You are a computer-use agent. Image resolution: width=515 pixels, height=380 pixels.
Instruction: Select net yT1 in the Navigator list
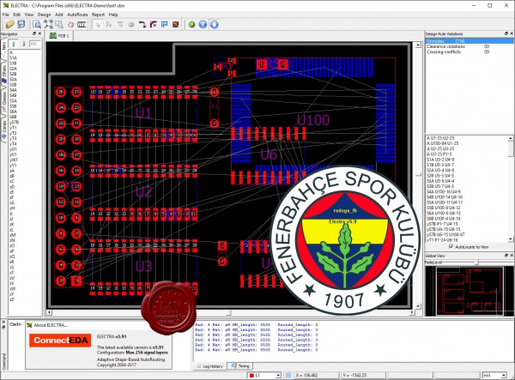tap(13, 128)
